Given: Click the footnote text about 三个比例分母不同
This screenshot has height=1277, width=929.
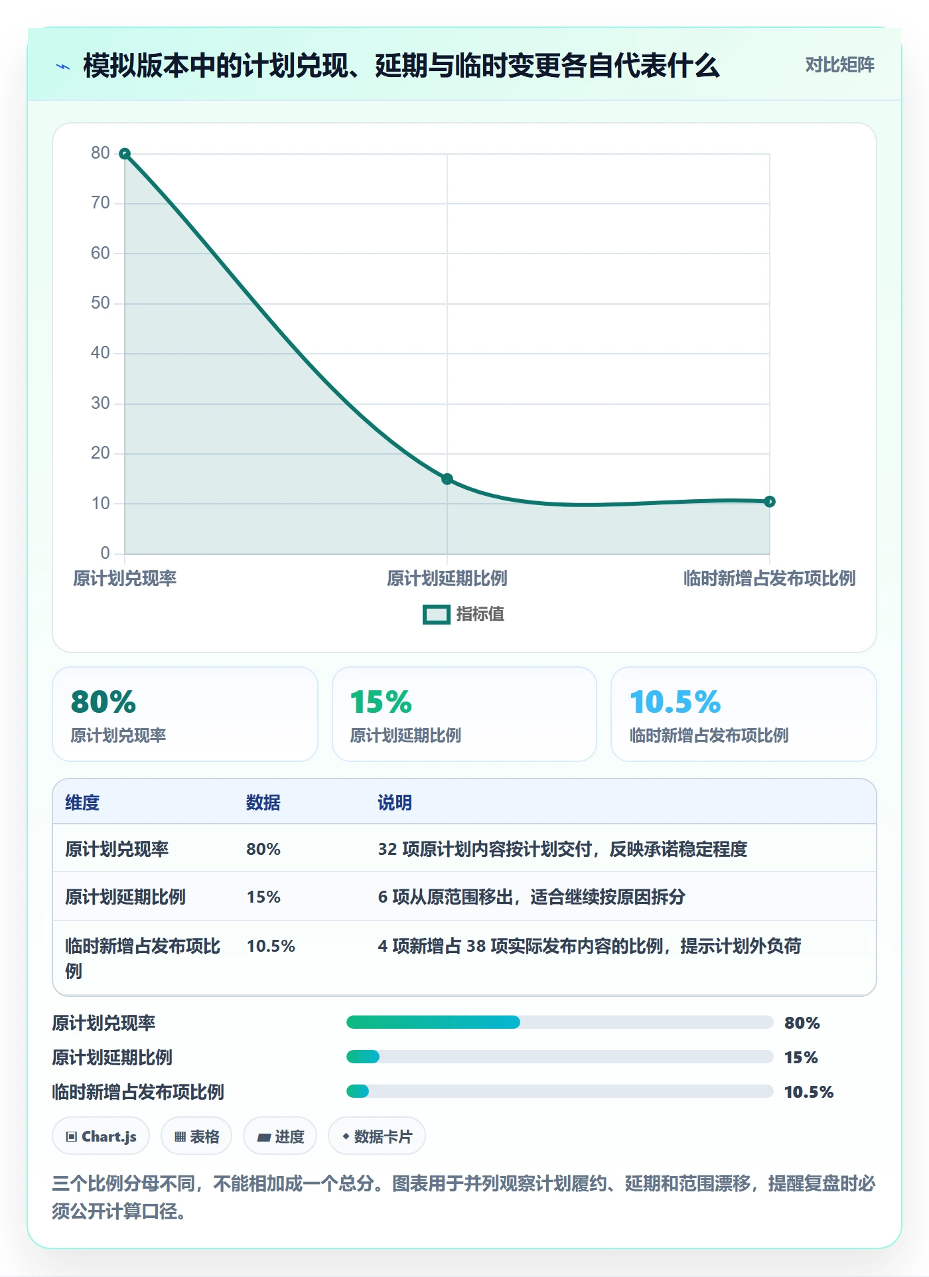Looking at the screenshot, I should (x=464, y=1197).
